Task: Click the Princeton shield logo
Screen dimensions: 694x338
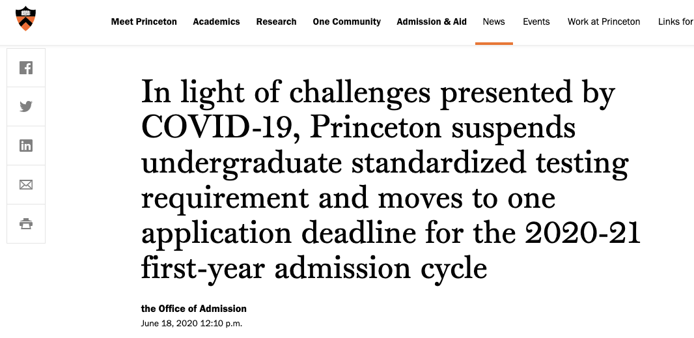Action: coord(25,18)
